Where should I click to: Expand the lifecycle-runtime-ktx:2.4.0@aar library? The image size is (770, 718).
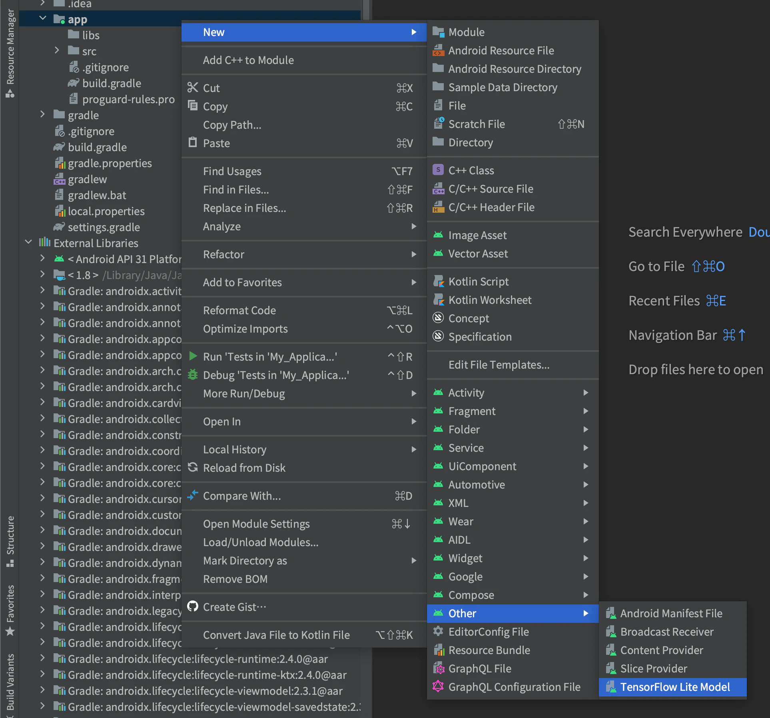[42, 674]
